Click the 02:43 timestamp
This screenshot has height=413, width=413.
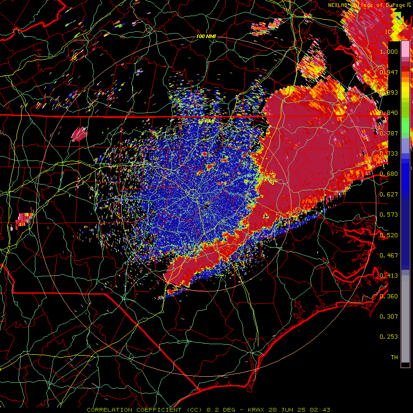tap(320, 410)
